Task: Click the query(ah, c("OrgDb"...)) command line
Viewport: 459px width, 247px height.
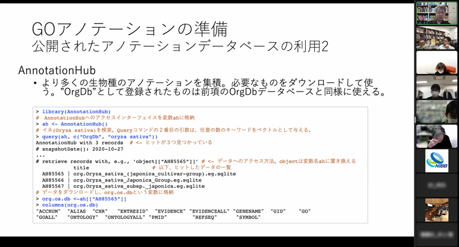Action: coord(99,137)
